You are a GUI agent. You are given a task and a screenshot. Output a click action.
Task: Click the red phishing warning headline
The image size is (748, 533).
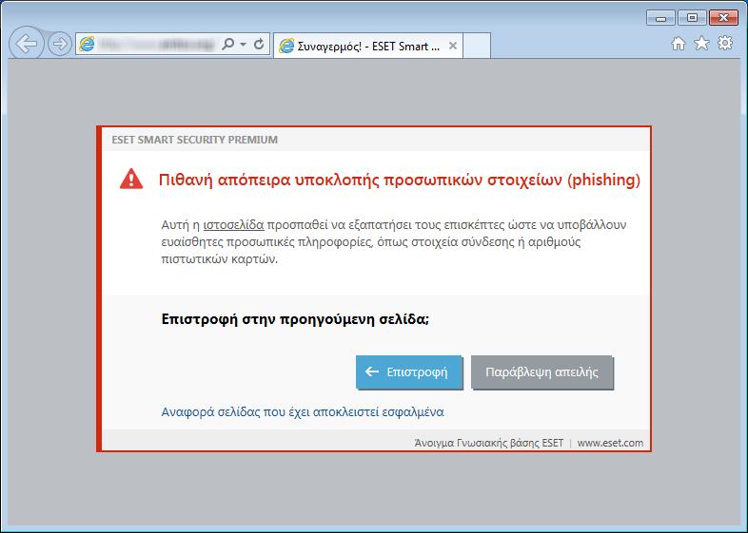400,181
